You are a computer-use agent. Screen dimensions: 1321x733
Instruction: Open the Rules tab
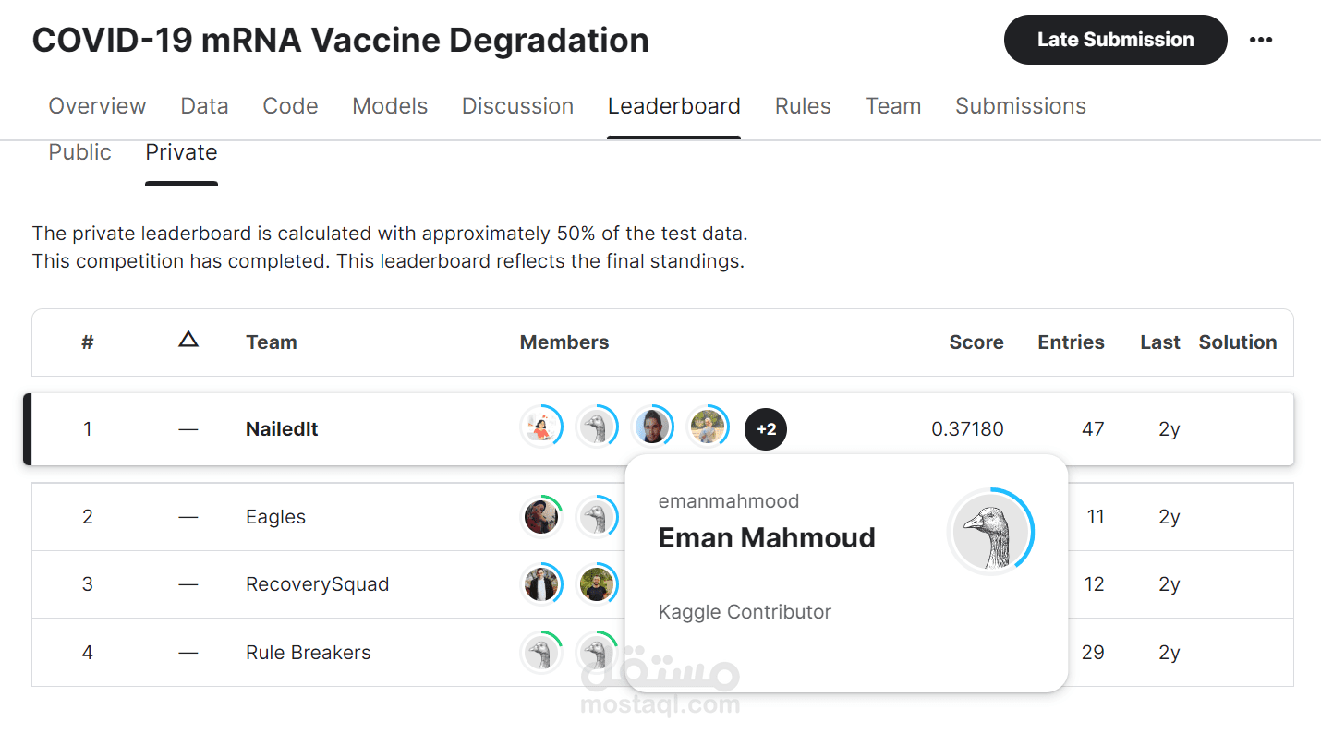[802, 105]
